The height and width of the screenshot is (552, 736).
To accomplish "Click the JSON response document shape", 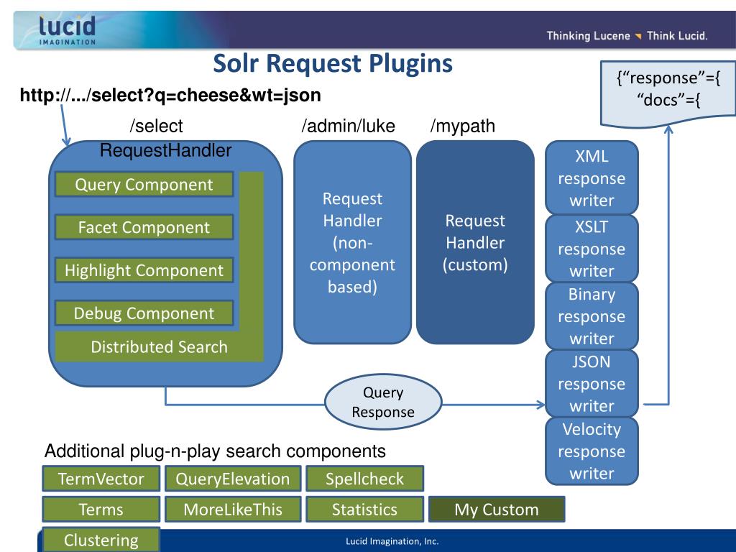I will (668, 93).
